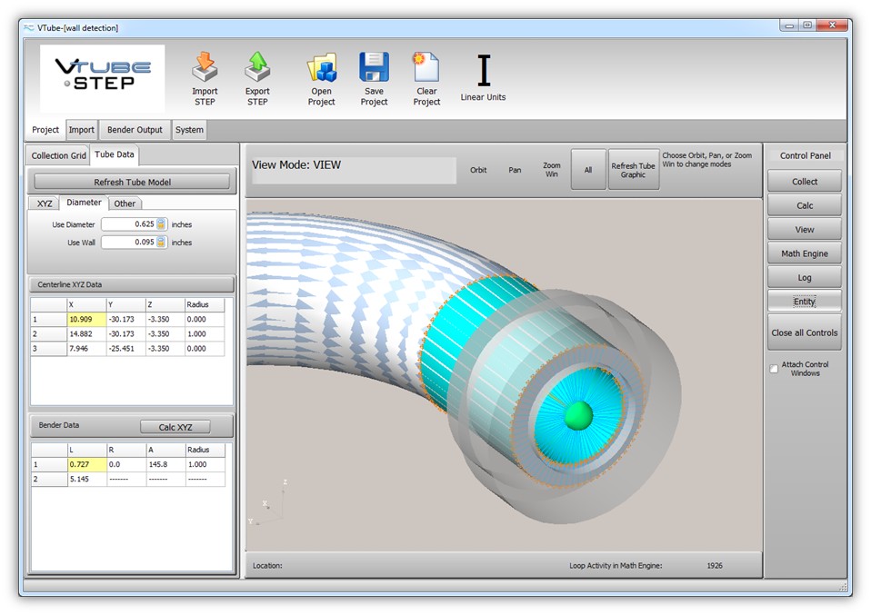
Task: Click the Import STEP icon
Action: pos(205,67)
